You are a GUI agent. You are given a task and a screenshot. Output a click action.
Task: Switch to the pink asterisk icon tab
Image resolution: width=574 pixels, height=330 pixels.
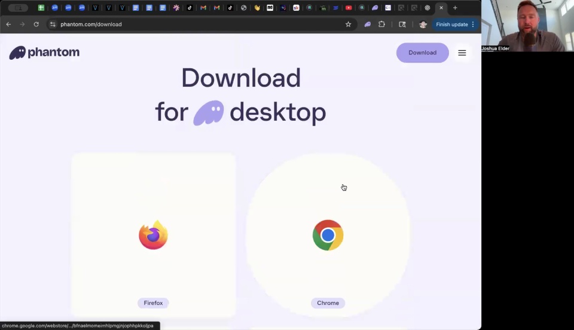point(176,8)
